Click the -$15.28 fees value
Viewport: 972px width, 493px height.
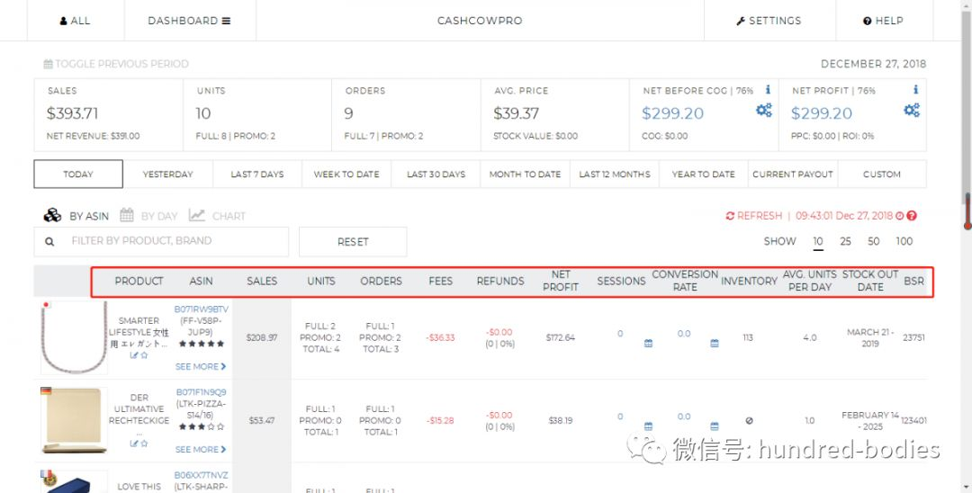point(440,420)
